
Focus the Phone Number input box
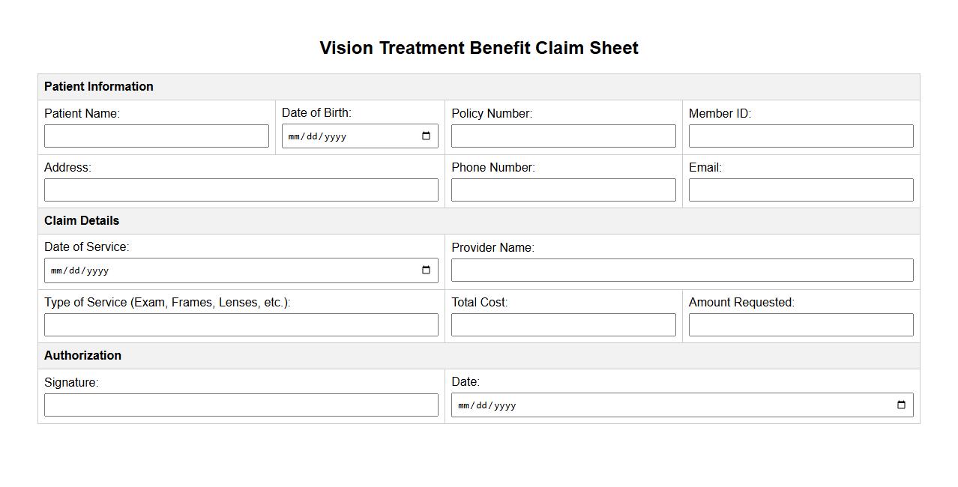563,190
